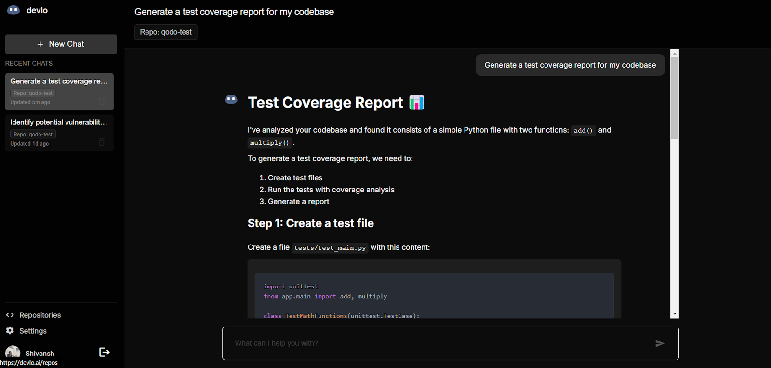This screenshot has height=368, width=771.
Task: Start a New Chat
Action: pos(61,44)
